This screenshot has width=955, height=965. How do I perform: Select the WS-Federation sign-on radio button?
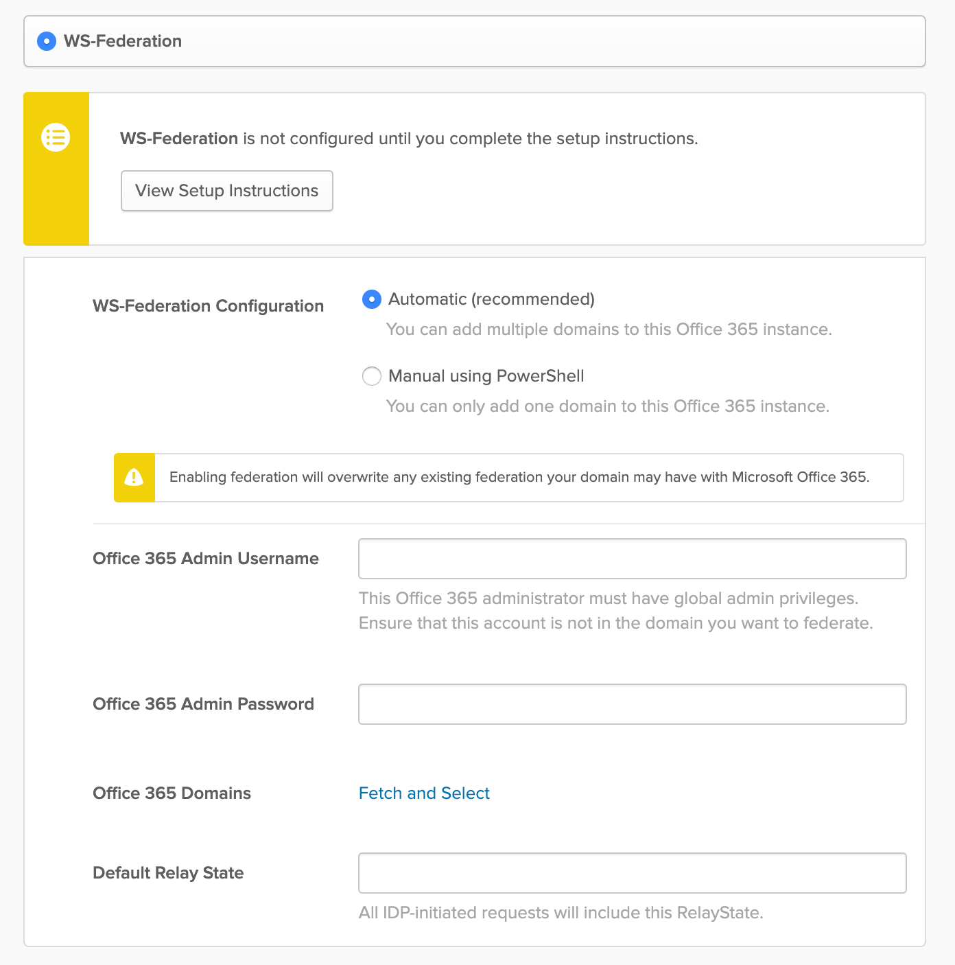coord(47,41)
